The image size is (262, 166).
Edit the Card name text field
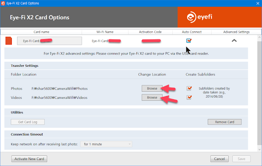click(50, 41)
